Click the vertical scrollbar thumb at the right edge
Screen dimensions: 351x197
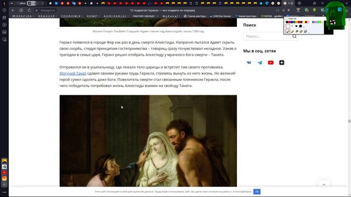pos(349,121)
